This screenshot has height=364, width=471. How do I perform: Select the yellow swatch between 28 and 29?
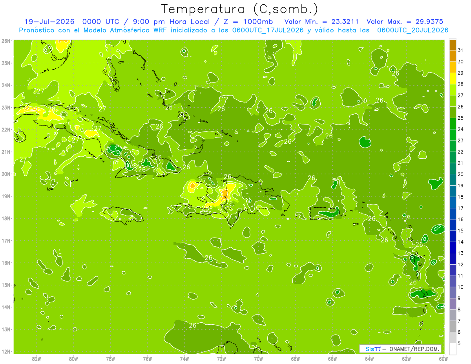(453, 79)
